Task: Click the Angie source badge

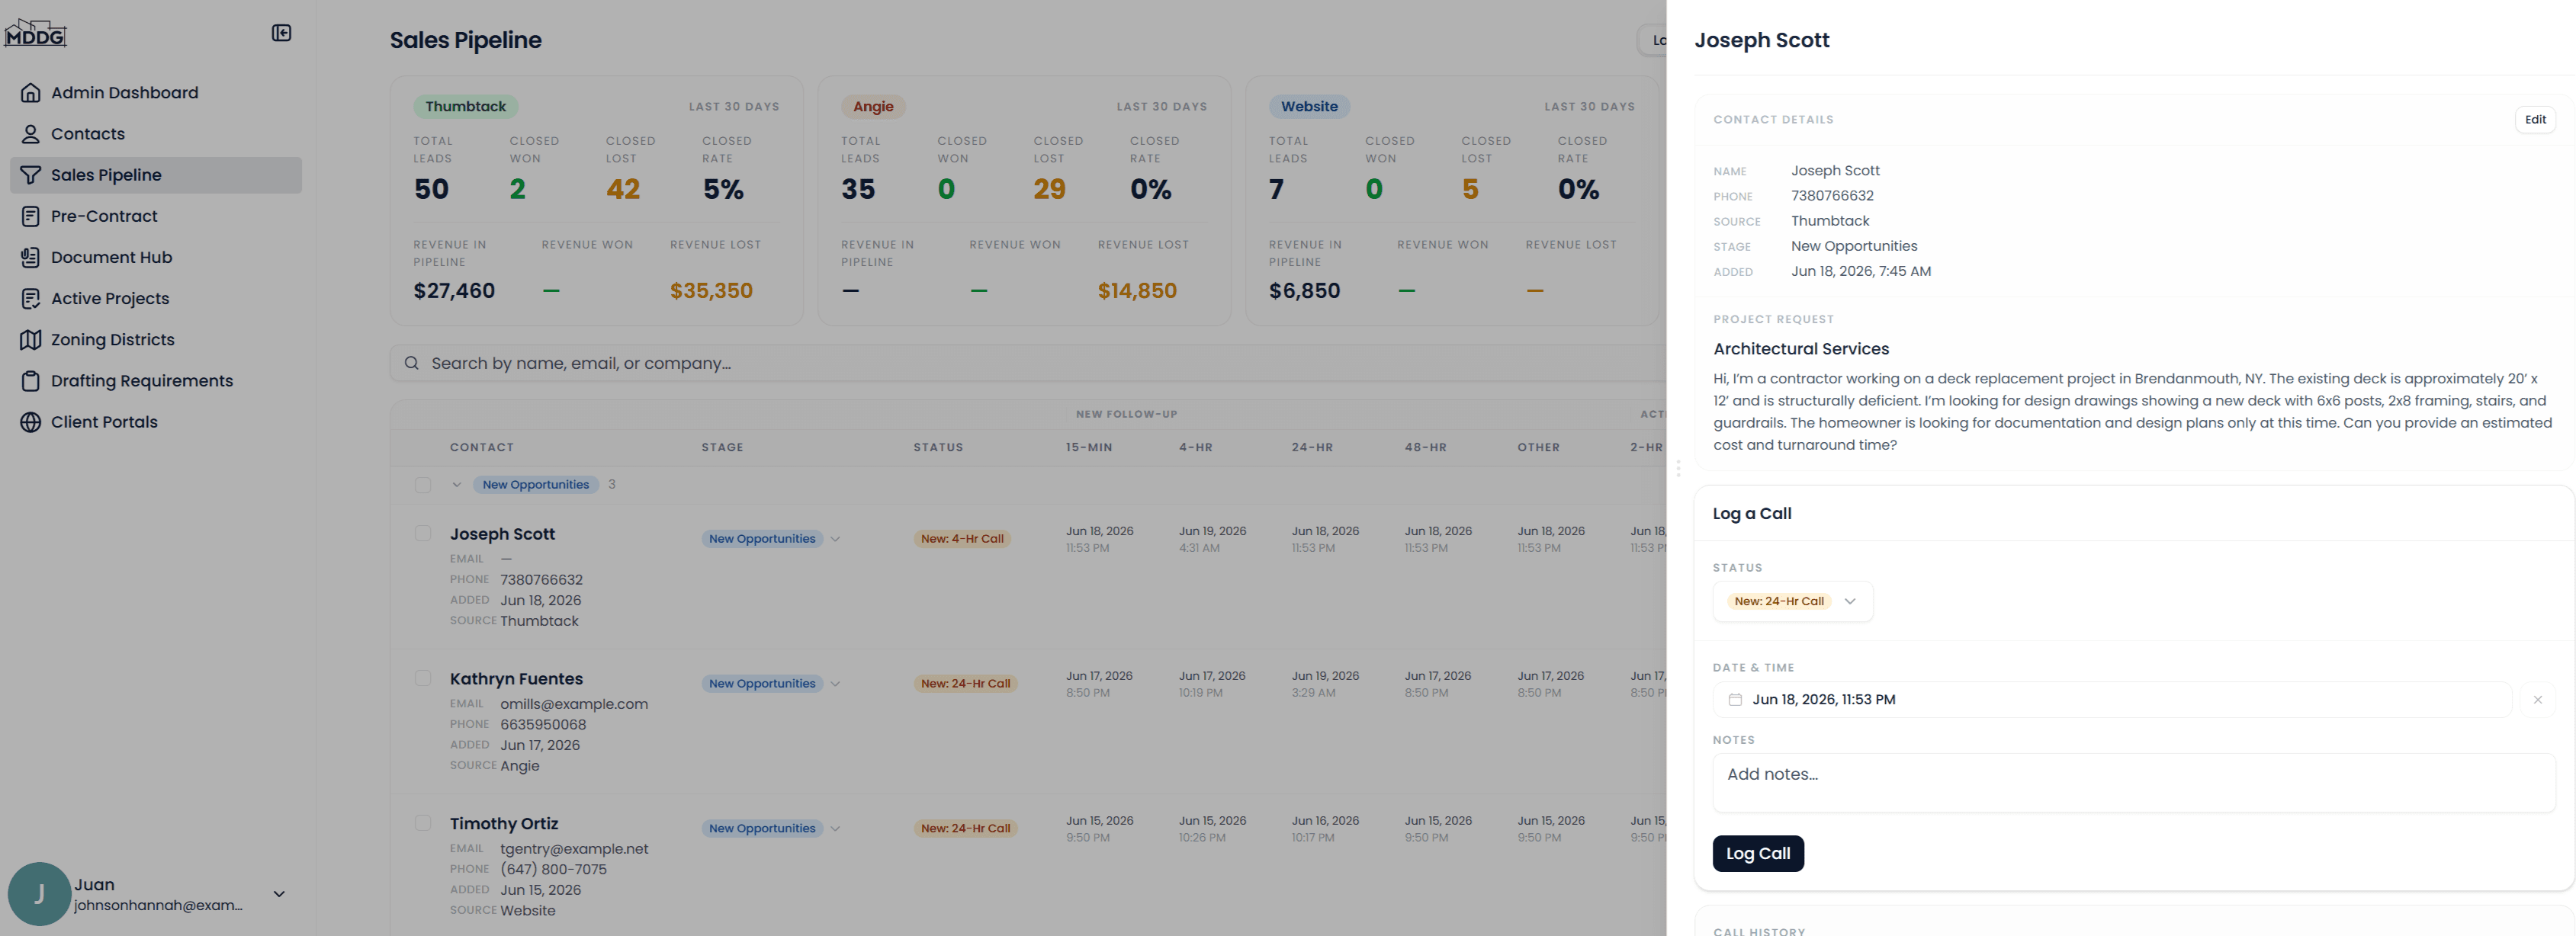Action: (x=873, y=107)
